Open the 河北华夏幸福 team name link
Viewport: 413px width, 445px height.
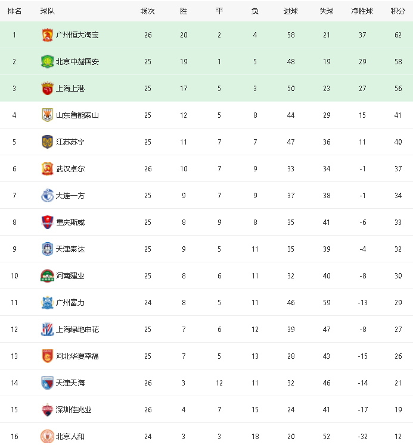77,356
